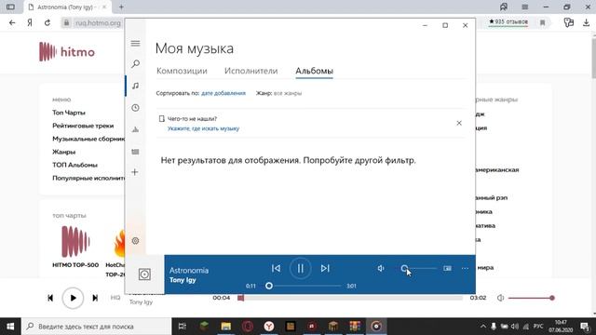Open genre filter все жанры dropdown
The height and width of the screenshot is (335, 596).
pos(288,93)
